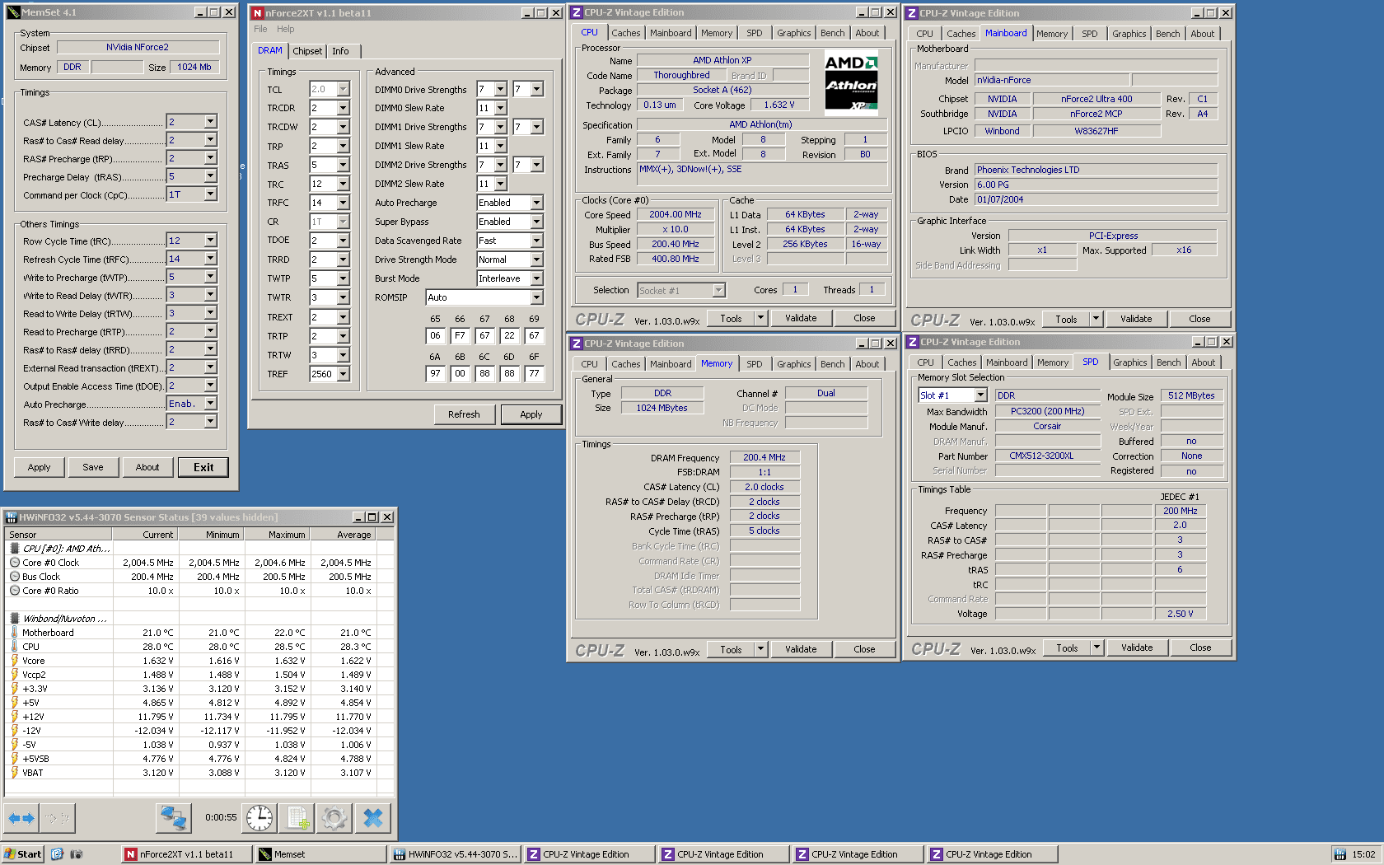1384x865 pixels.
Task: Click Save button in MemSet
Action: tap(93, 467)
